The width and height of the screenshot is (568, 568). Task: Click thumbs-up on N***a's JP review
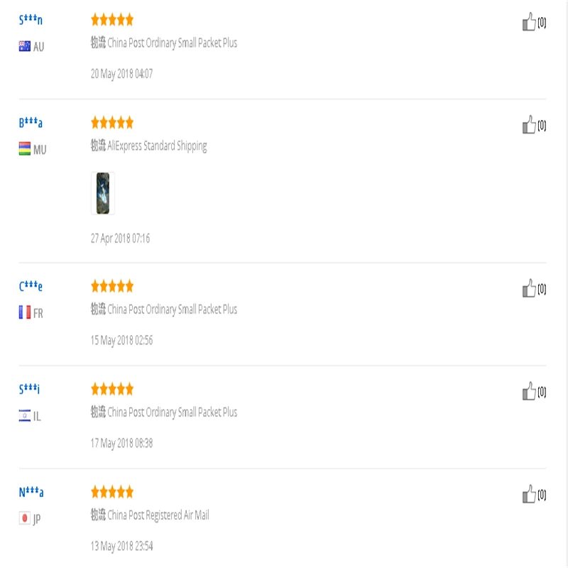click(x=530, y=494)
